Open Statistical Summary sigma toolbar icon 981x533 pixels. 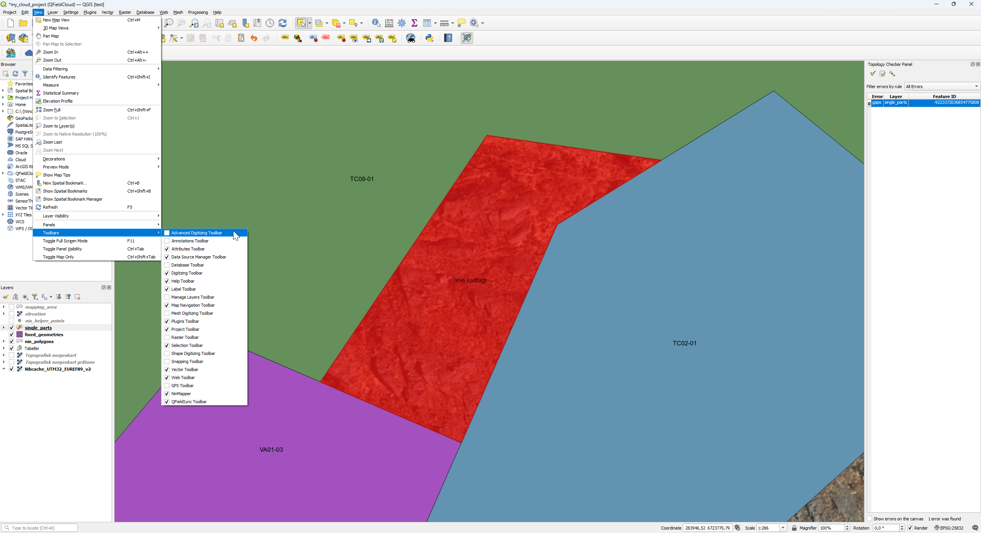click(414, 23)
